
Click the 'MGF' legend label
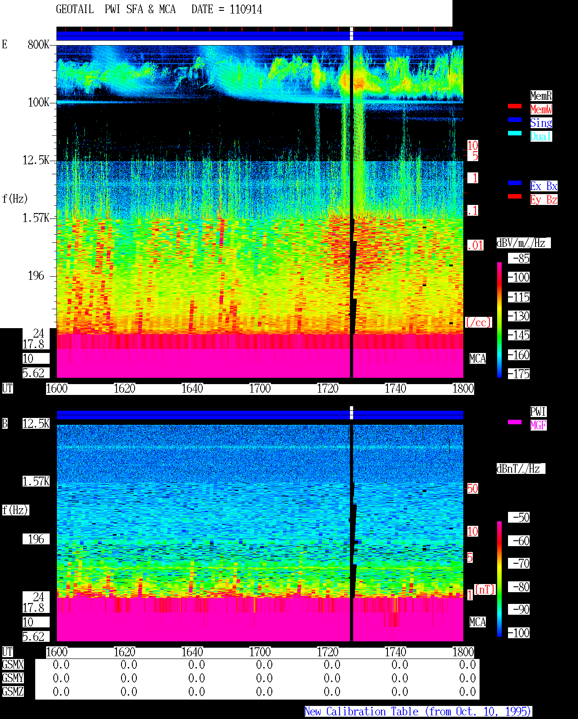click(x=538, y=425)
